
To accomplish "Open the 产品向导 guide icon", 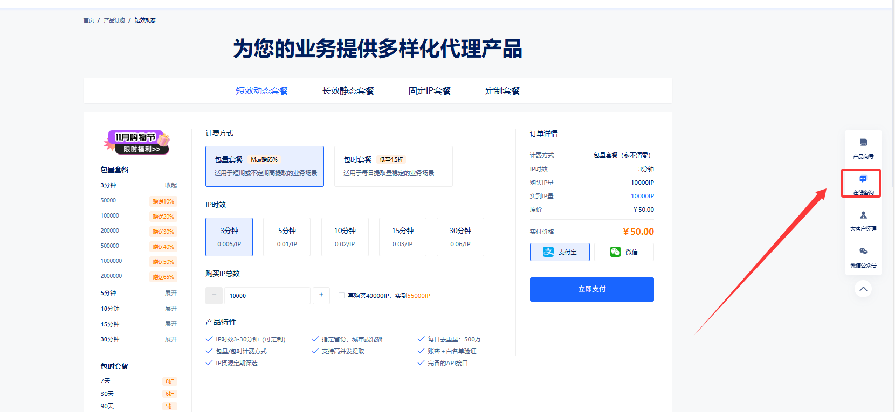I will (x=863, y=143).
